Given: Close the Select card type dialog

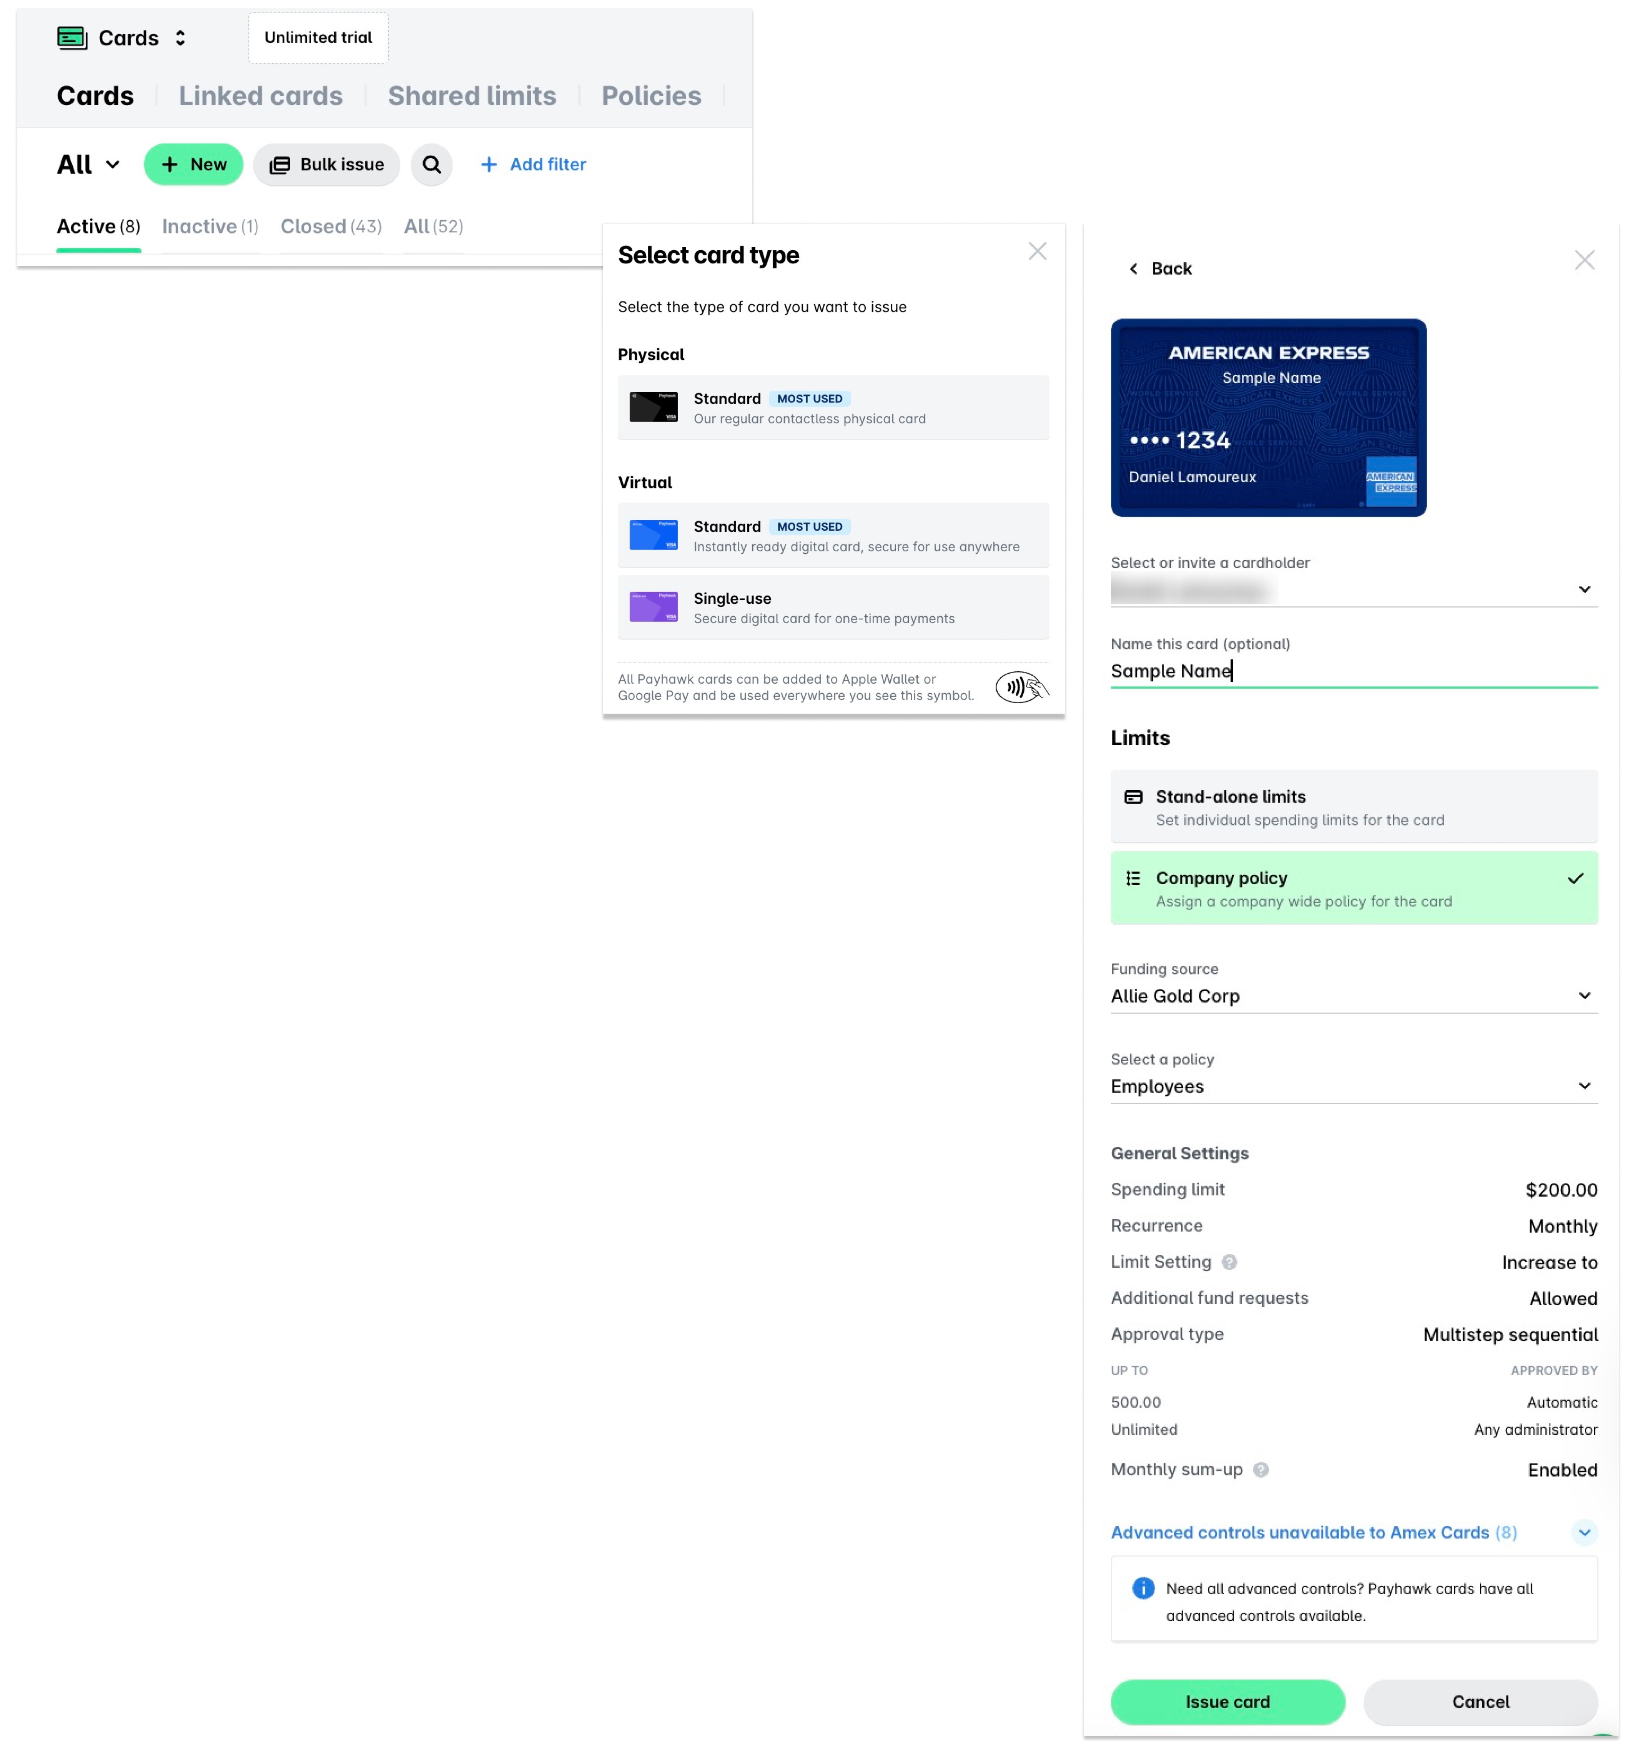Looking at the screenshot, I should click(1037, 252).
